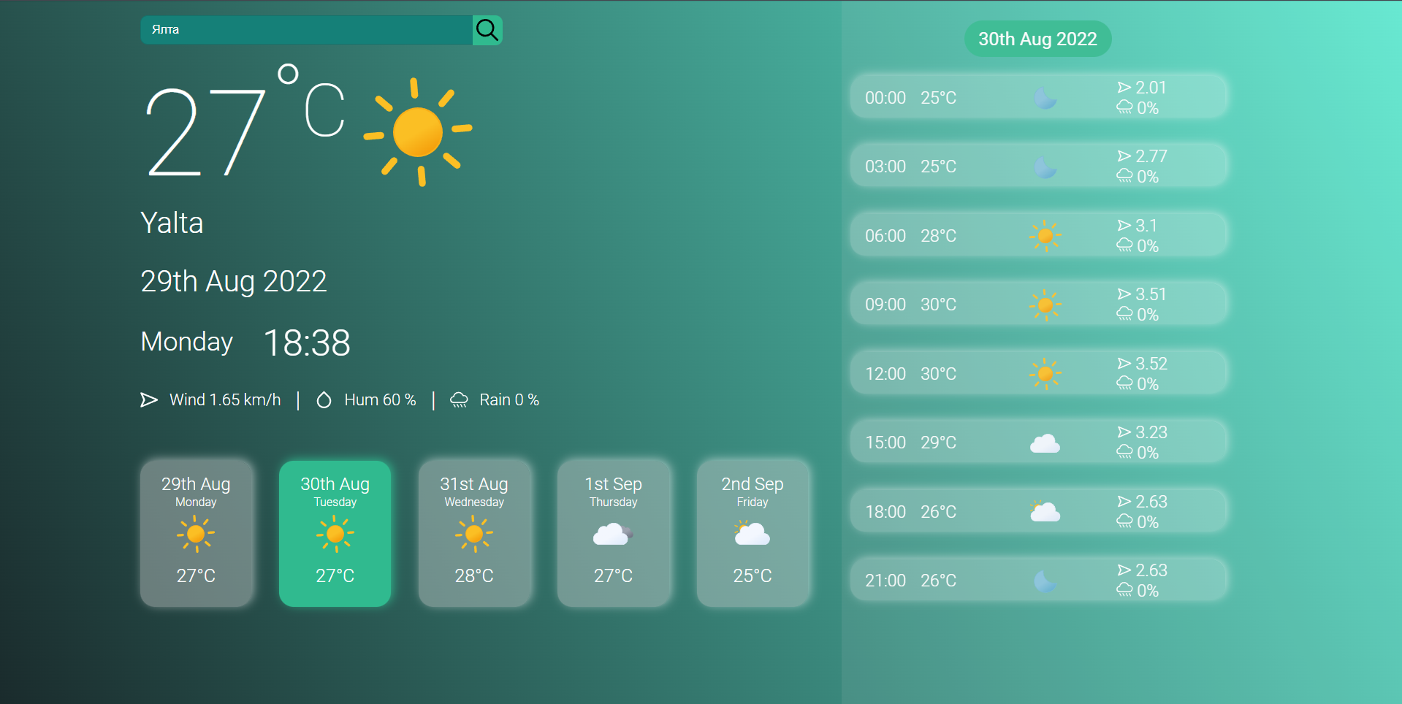Viewport: 1402px width, 704px height.
Task: Click the city search input containing Ялта
Action: pos(307,30)
